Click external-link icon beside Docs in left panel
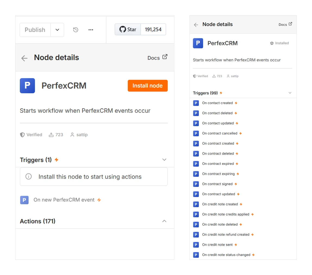This screenshot has height=275, width=312. [x=165, y=57]
